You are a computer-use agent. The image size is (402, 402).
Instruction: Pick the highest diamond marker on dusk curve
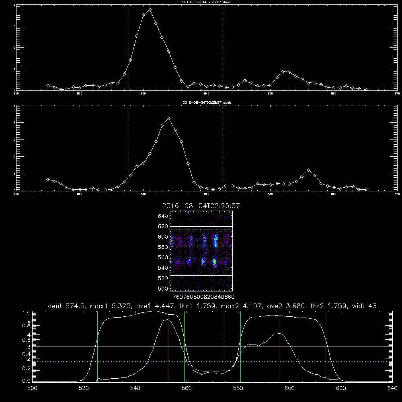click(168, 119)
